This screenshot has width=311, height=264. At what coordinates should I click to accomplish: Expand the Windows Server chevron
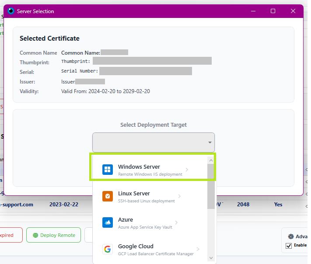(x=187, y=170)
